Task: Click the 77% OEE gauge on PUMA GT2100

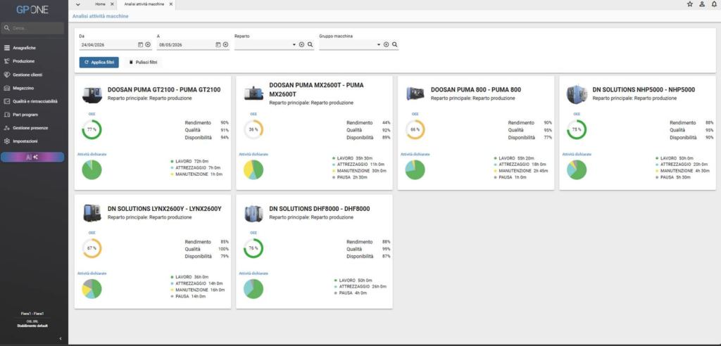Action: click(x=92, y=129)
